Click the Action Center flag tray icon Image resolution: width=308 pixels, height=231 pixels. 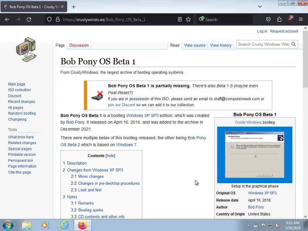click(x=263, y=225)
